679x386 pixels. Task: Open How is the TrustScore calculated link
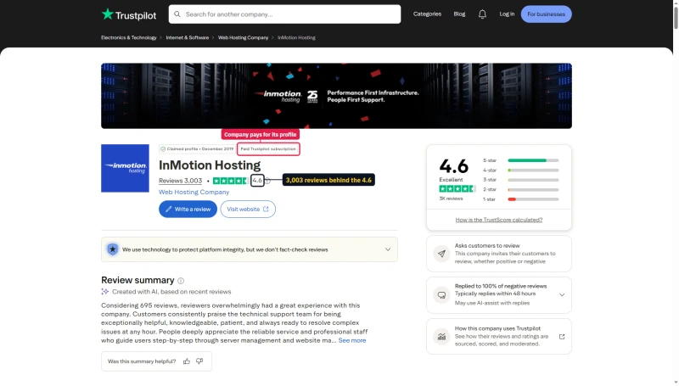(x=499, y=220)
